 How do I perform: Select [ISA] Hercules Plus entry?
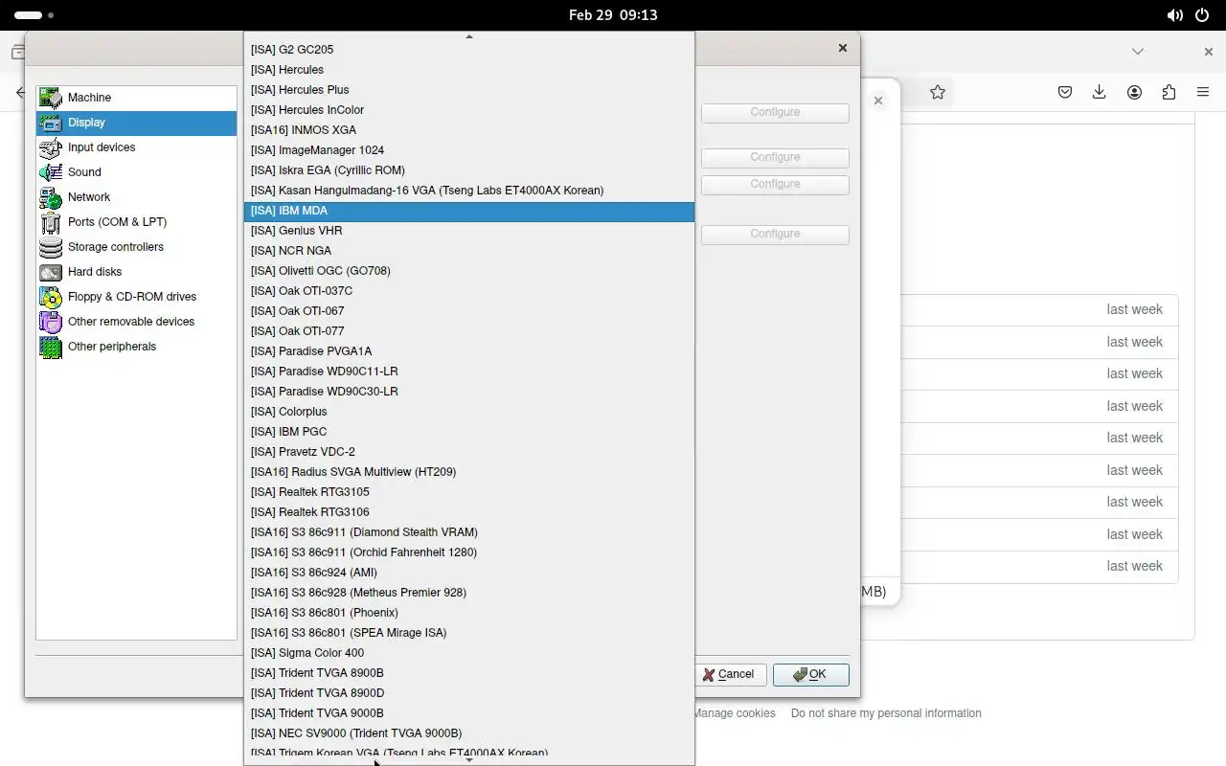[469, 90]
